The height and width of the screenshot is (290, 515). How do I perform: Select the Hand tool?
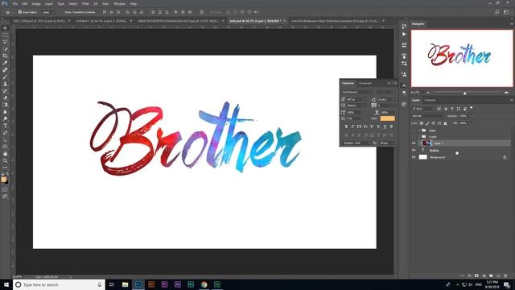point(5,154)
